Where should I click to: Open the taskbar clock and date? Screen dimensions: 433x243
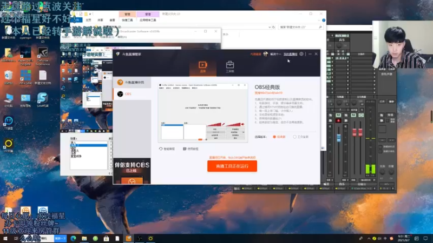pos(404,239)
